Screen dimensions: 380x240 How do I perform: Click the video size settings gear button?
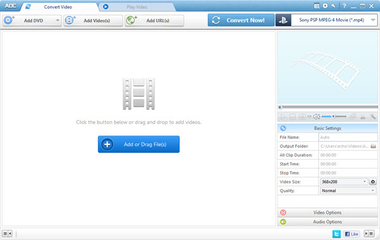click(x=373, y=182)
